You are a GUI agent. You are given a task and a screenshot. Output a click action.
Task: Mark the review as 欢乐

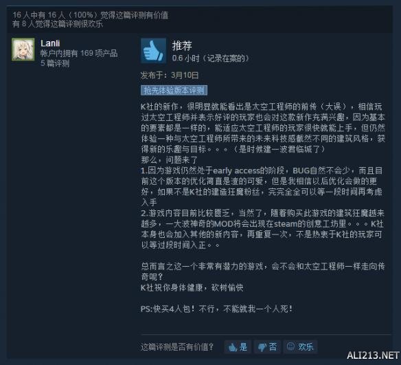[300, 347]
